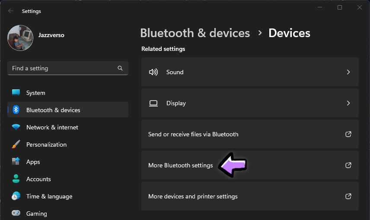Open More Bluetooth settings
370x220 pixels.
(181, 165)
